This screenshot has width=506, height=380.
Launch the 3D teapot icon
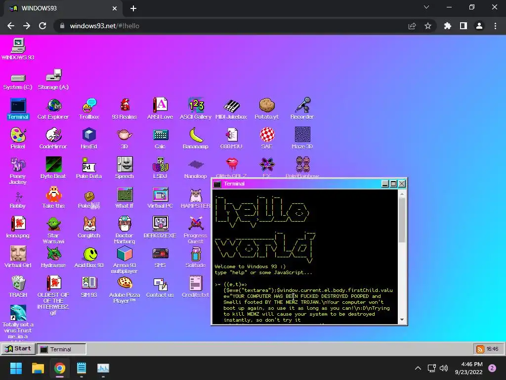tap(125, 135)
